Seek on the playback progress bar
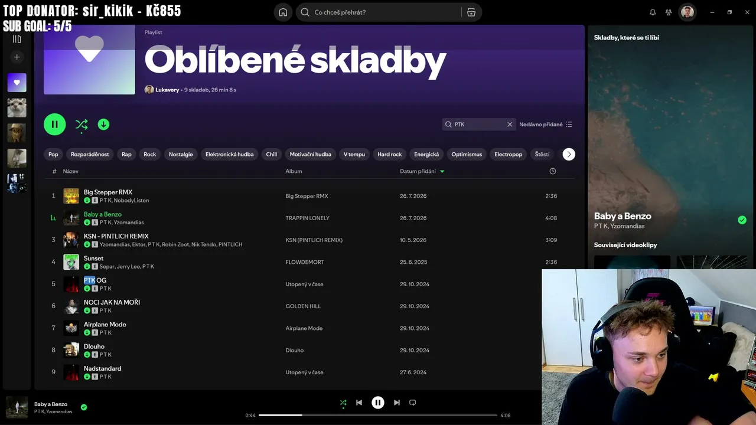Image resolution: width=756 pixels, height=425 pixels. 378,415
